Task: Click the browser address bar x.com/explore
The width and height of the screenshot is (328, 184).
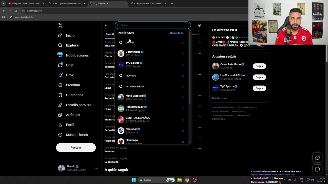Action: click(133, 11)
